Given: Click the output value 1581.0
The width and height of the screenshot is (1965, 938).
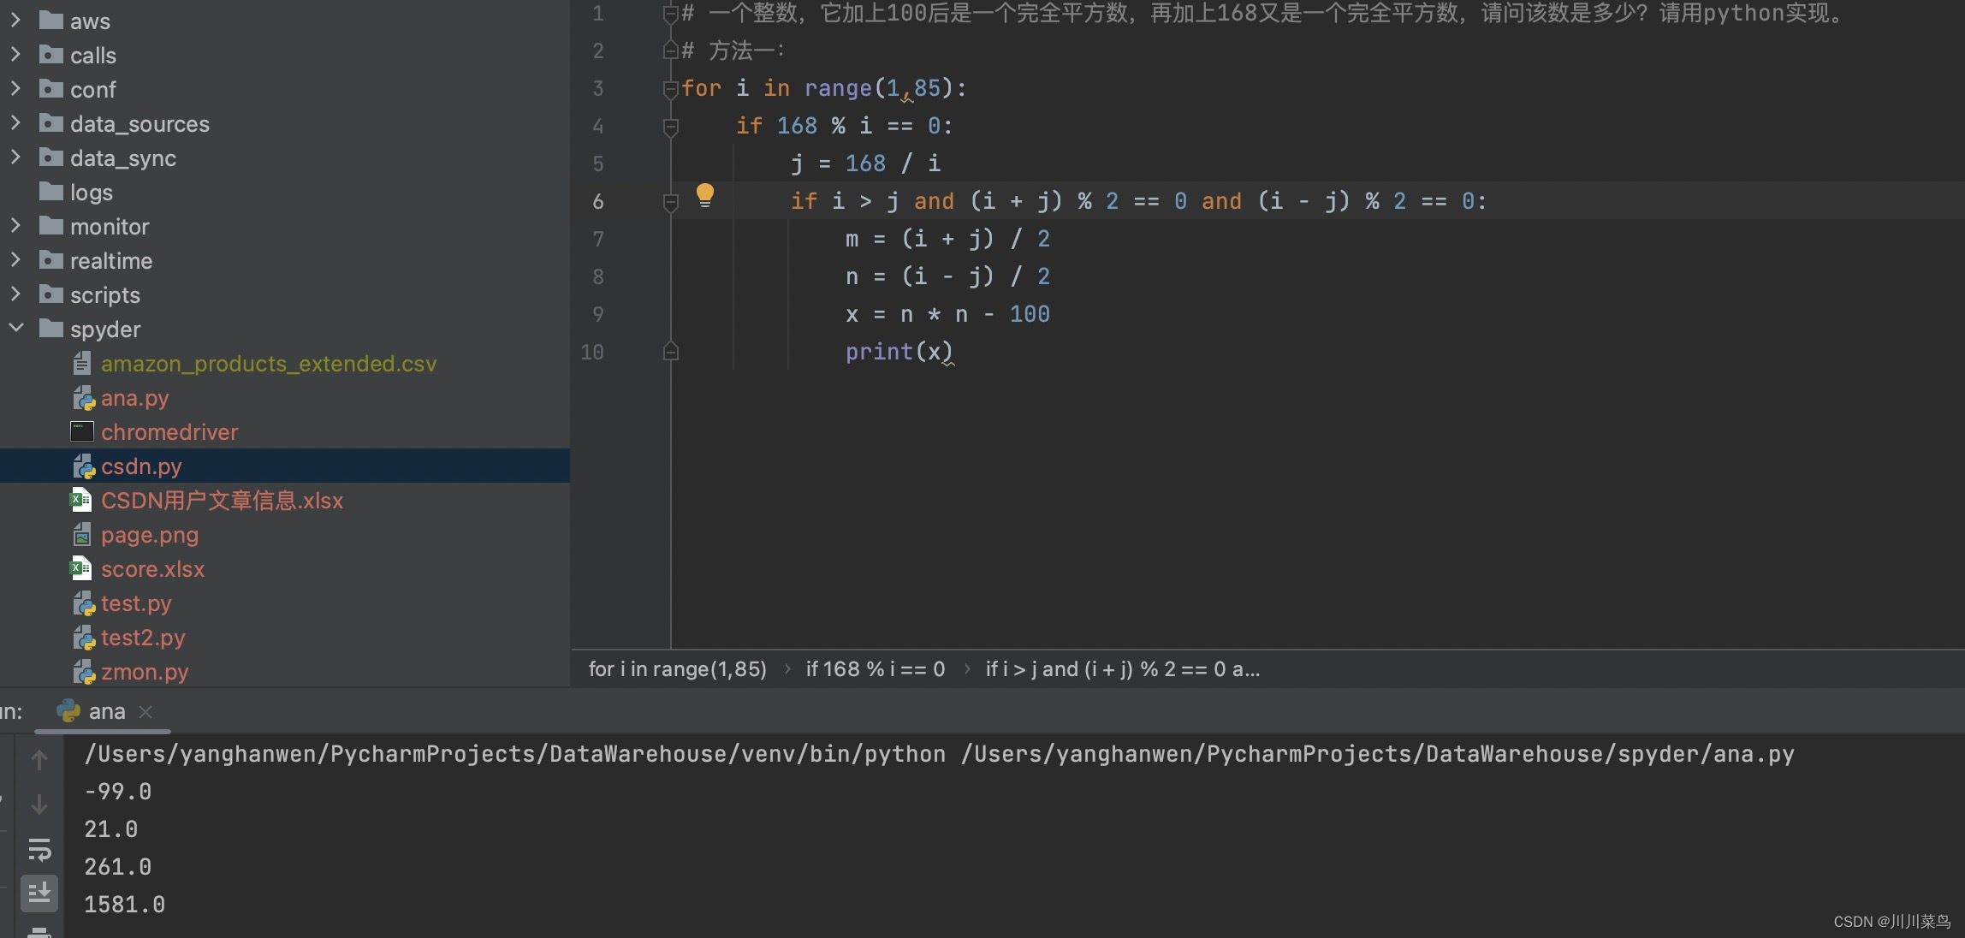Looking at the screenshot, I should click(125, 905).
